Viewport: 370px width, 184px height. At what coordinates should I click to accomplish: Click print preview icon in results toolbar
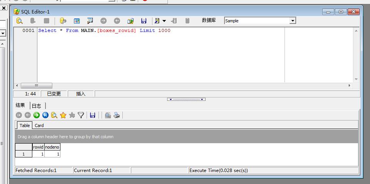coord(108,115)
